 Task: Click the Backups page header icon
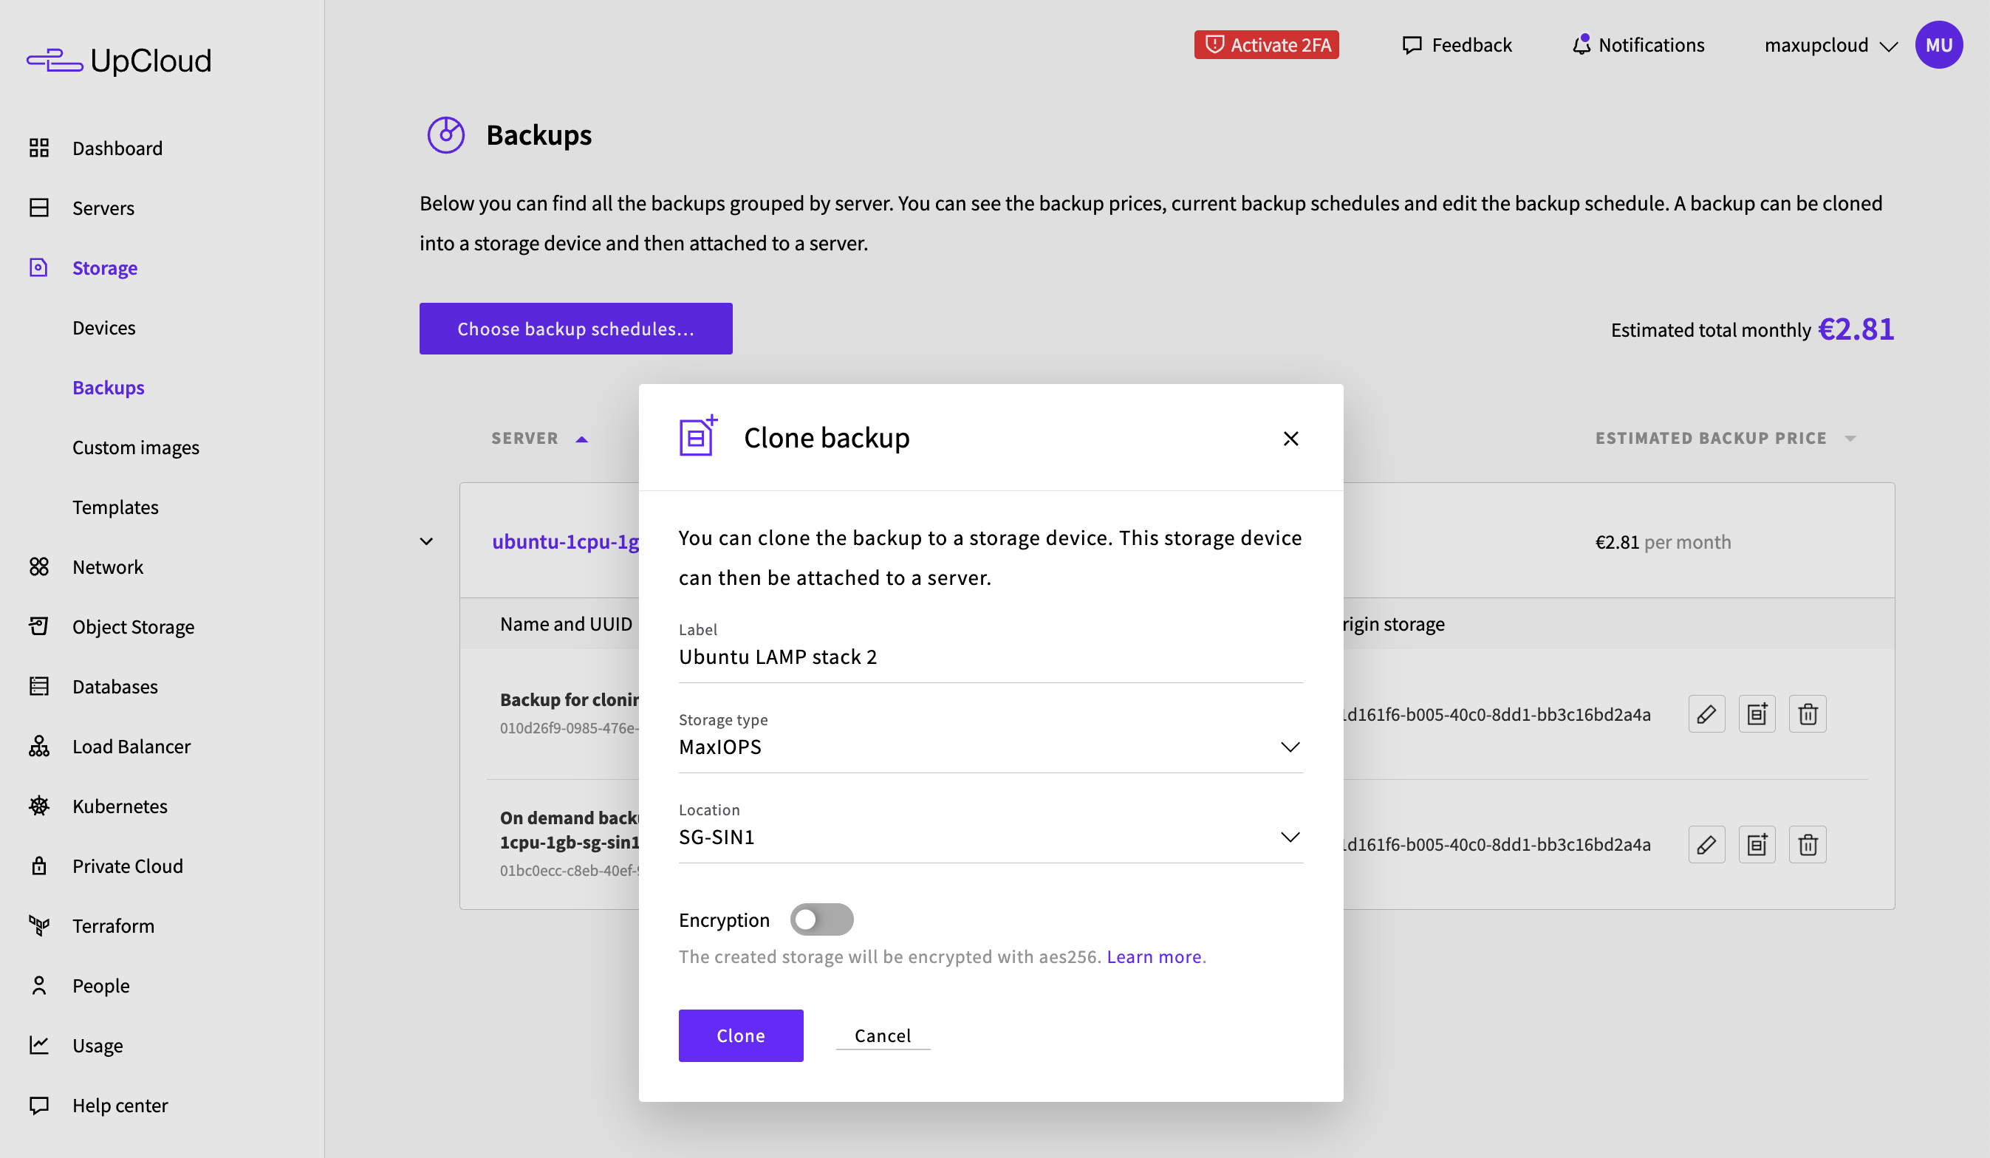[446, 135]
